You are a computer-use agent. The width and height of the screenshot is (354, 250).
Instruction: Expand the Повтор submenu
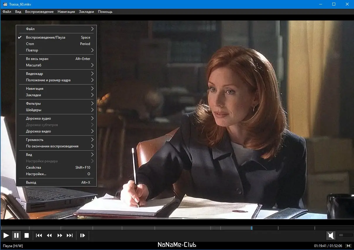[56, 50]
